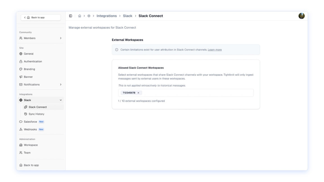
Task: Click the Webhooks icon
Action: (x=21, y=129)
